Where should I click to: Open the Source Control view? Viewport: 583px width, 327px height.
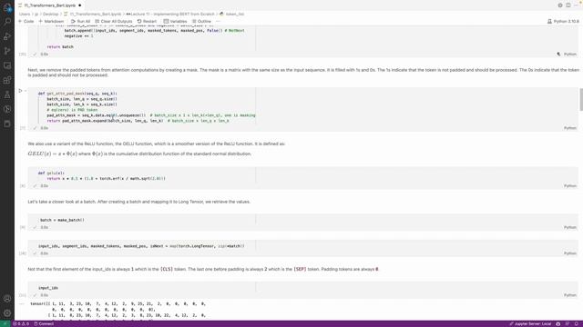[7, 51]
